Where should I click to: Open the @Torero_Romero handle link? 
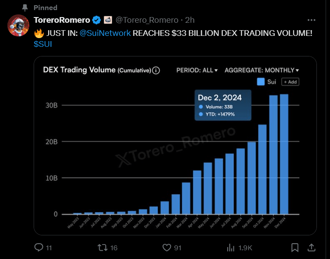click(x=147, y=20)
